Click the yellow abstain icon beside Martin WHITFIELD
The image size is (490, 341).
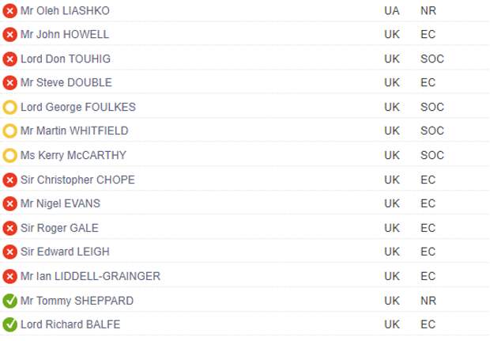pos(9,131)
